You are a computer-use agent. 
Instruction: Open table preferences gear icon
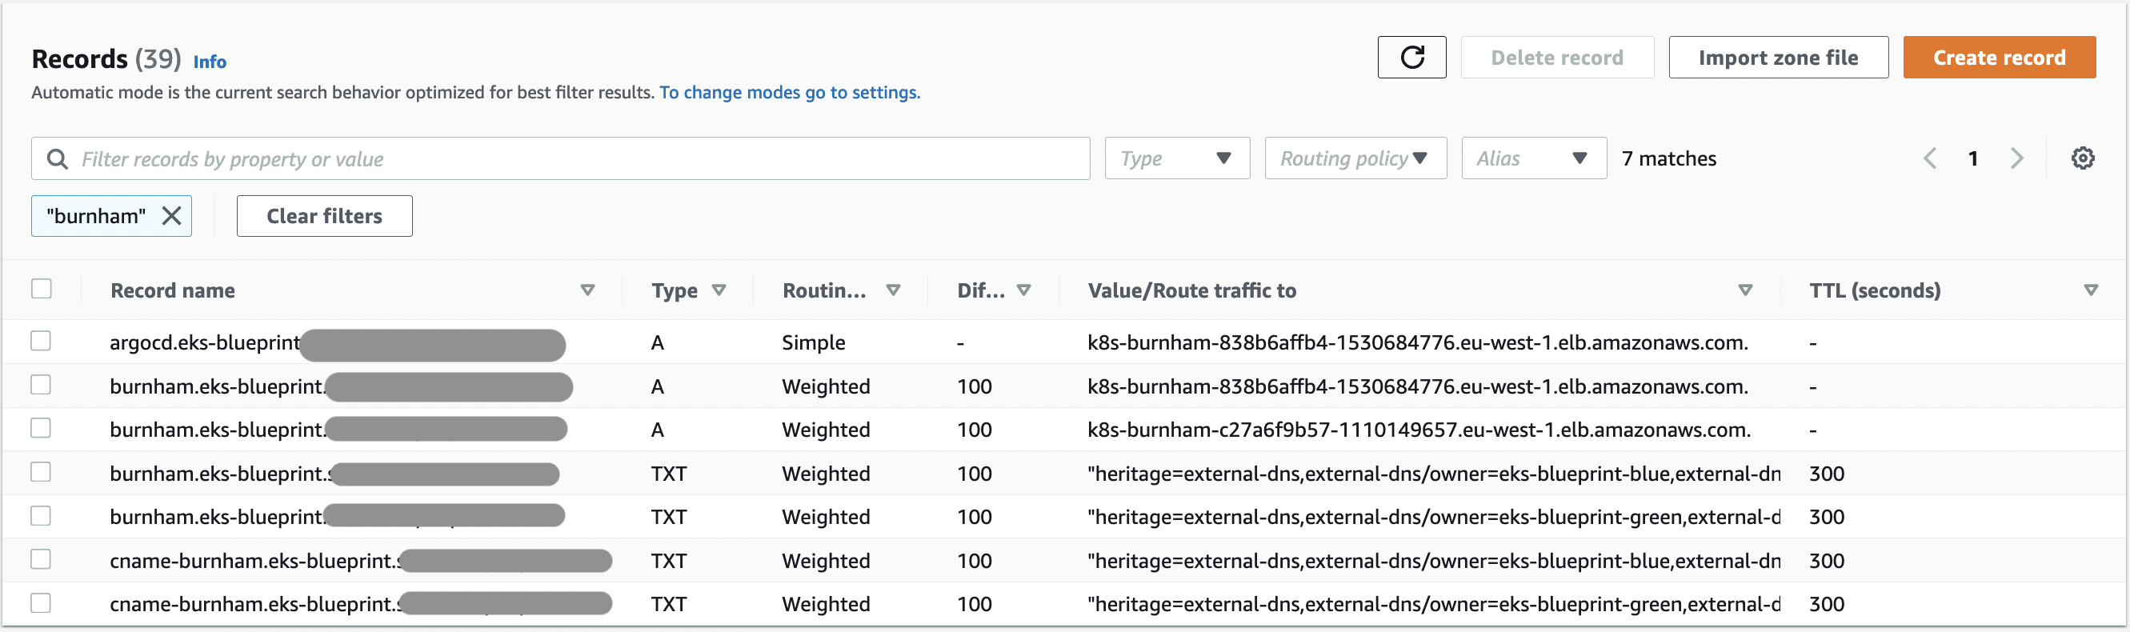coord(2082,158)
